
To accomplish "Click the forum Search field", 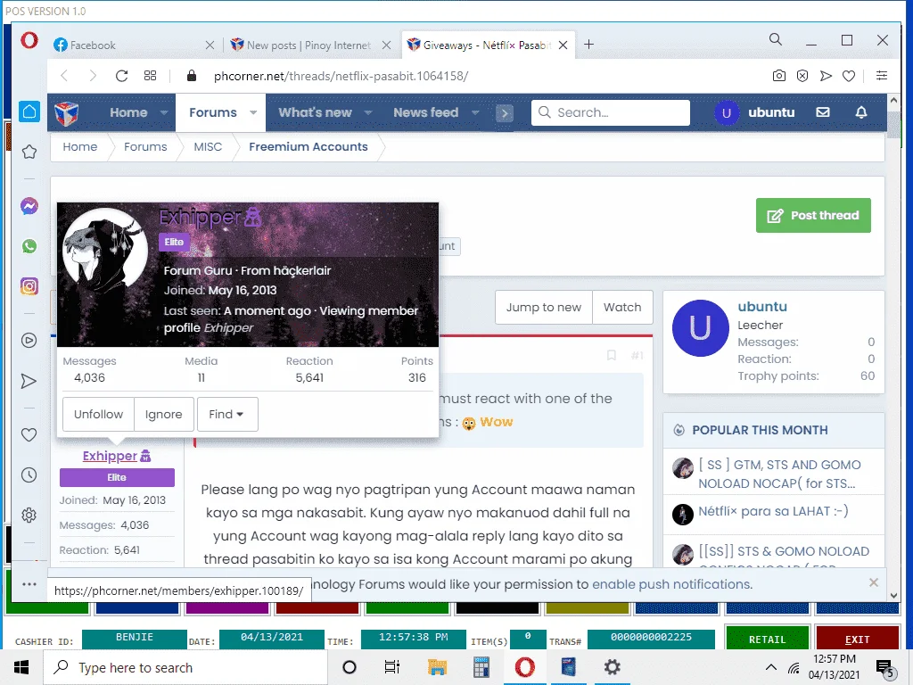I will pos(610,112).
